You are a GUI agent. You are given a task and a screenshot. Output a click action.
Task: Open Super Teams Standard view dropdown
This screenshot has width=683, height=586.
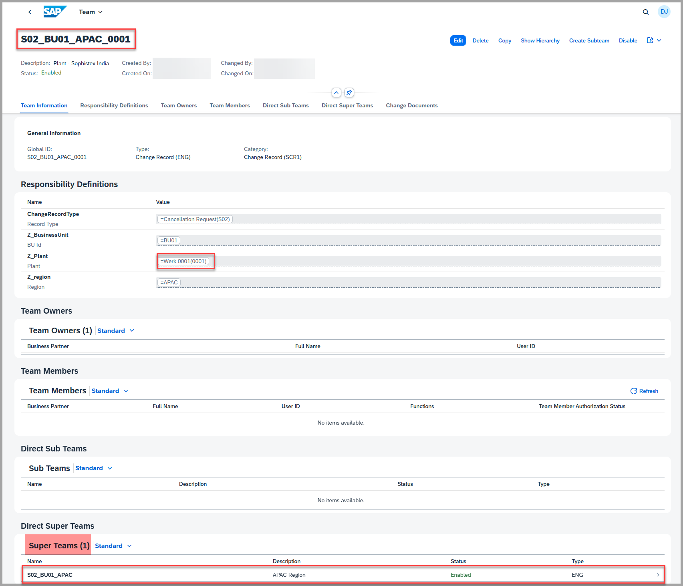click(113, 546)
